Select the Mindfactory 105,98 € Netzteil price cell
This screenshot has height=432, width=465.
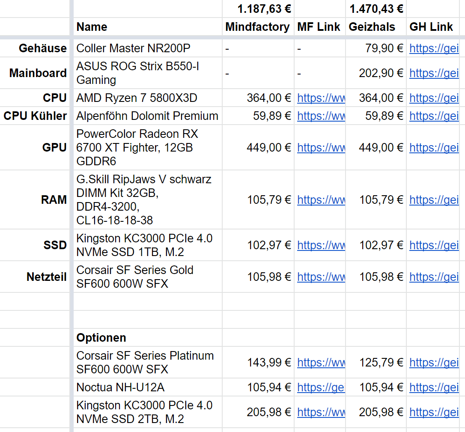point(258,277)
